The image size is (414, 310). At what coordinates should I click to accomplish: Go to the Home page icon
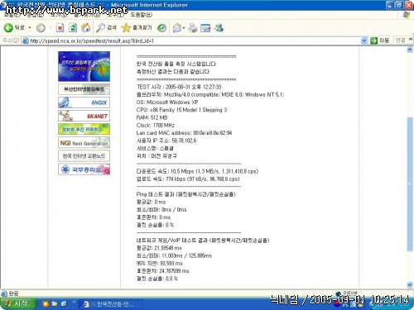[x=86, y=28]
